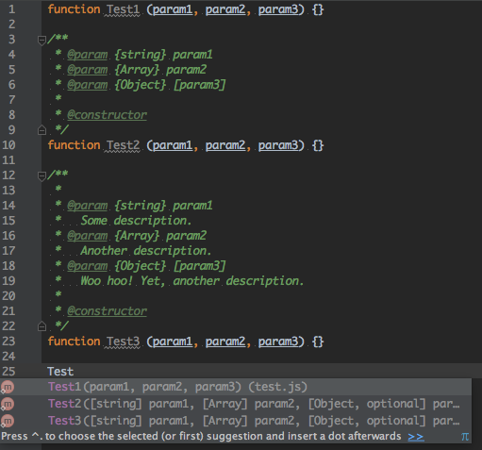
Task: Click the @param tag on line 4
Action: [x=88, y=55]
